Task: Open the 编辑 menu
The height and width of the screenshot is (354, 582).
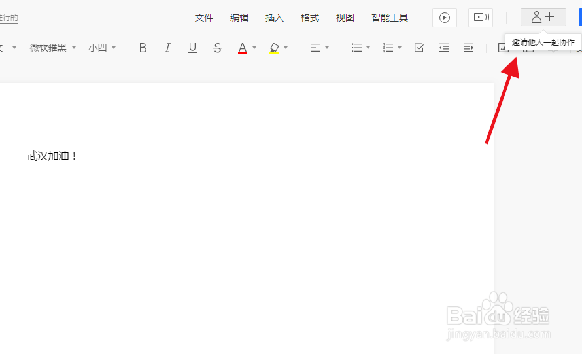Action: [239, 18]
